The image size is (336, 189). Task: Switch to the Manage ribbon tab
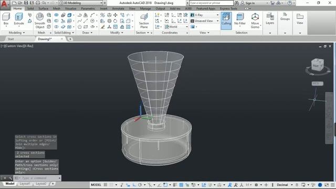[145, 8]
